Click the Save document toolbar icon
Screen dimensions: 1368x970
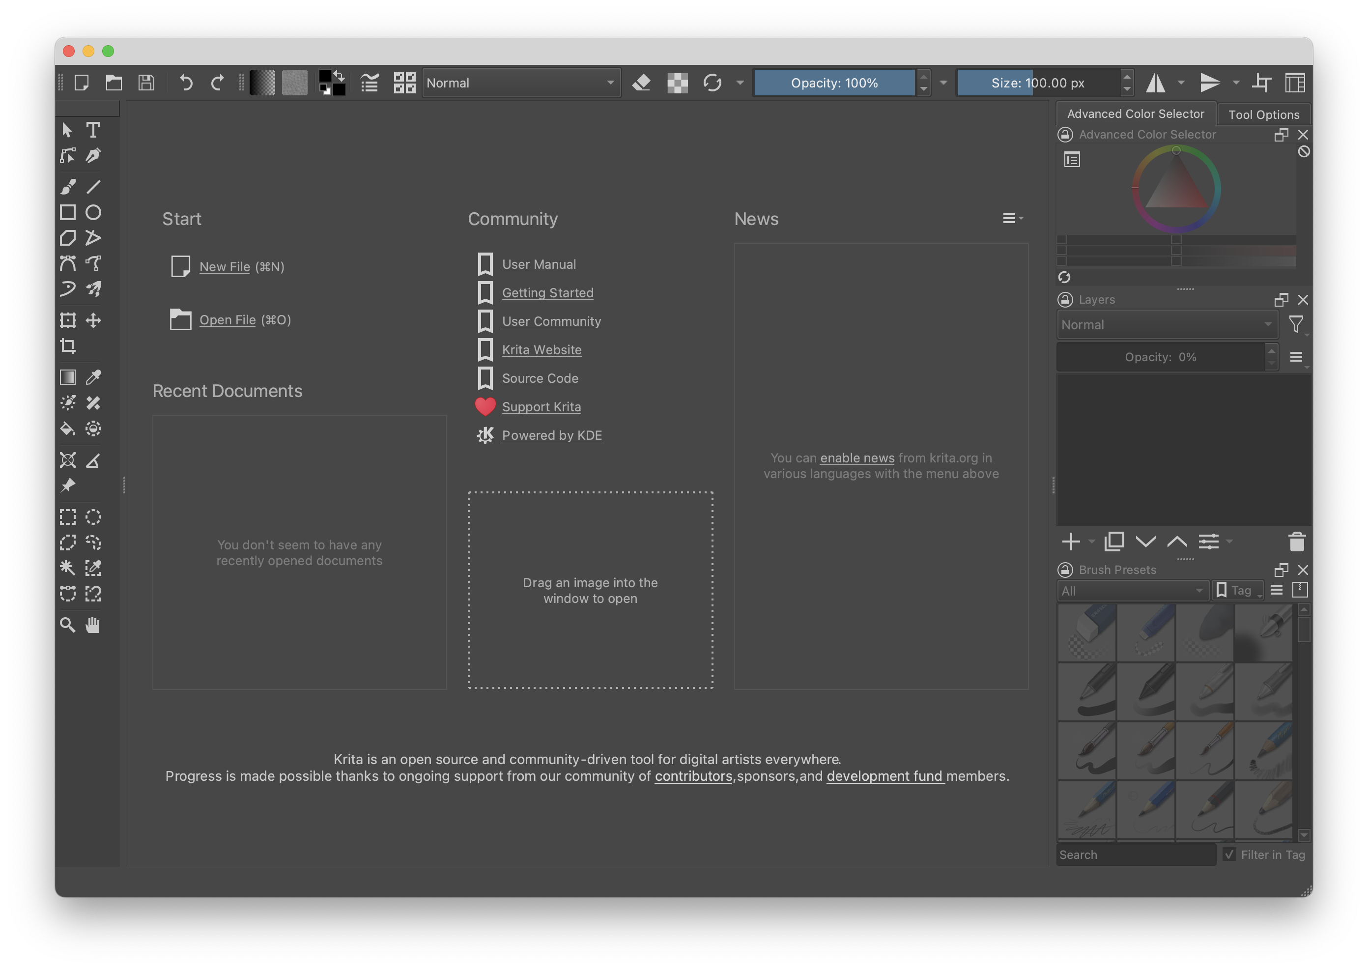tap(146, 83)
